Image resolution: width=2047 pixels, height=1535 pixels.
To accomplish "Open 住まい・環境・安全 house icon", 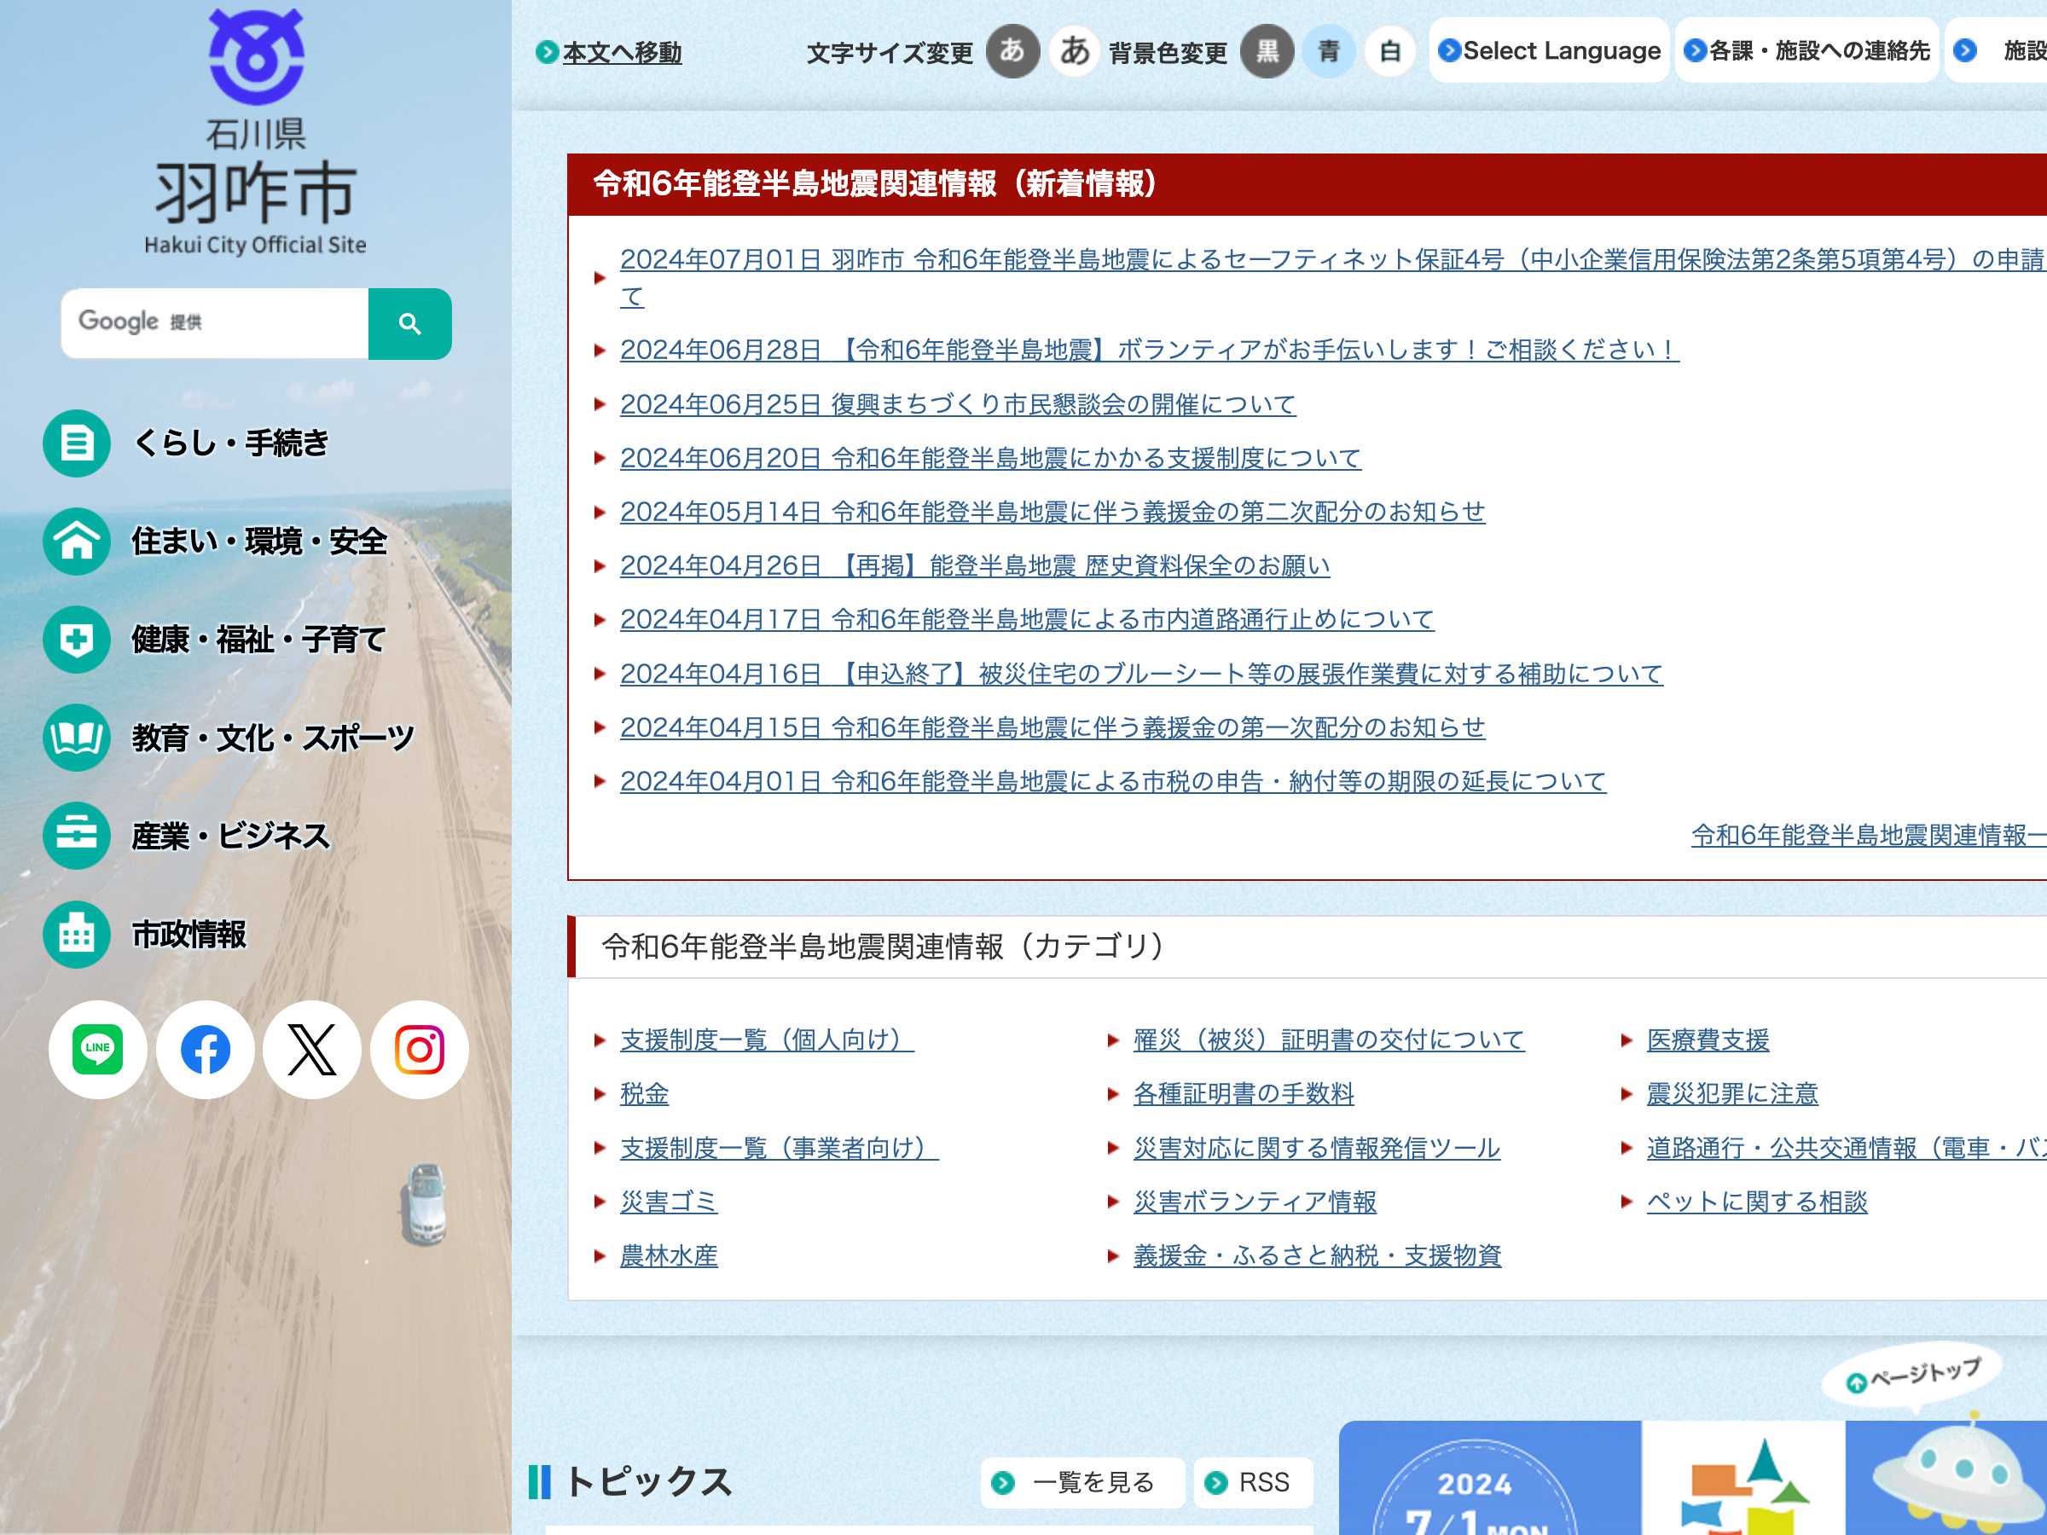I will 77,542.
